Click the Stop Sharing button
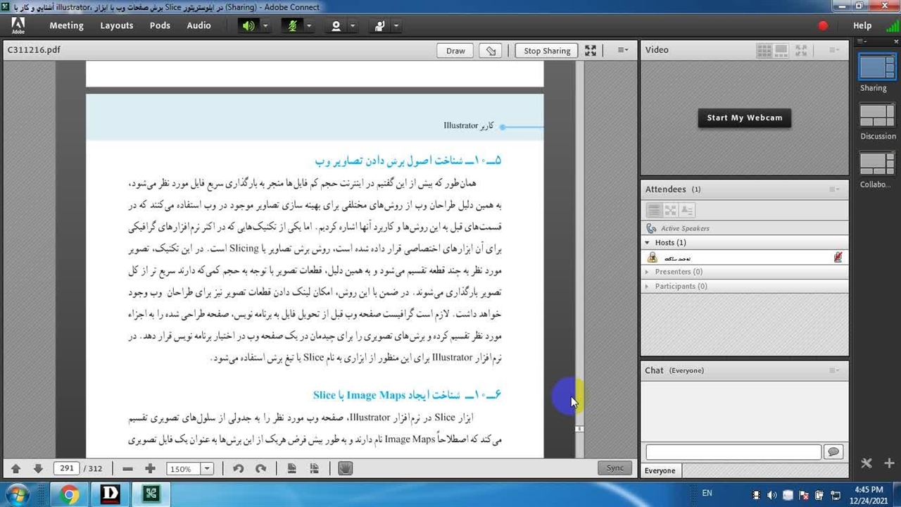This screenshot has width=901, height=507. tap(546, 51)
